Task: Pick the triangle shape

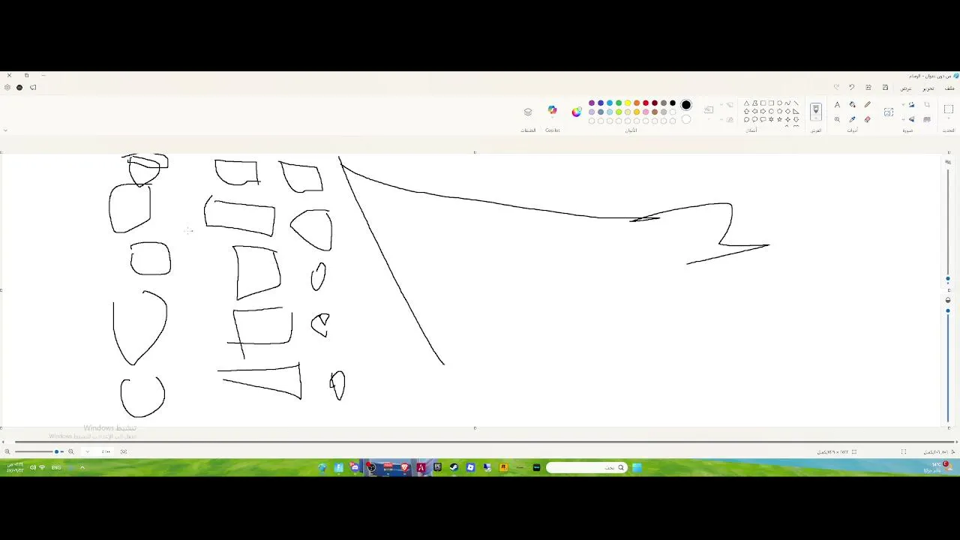Action: [x=747, y=103]
